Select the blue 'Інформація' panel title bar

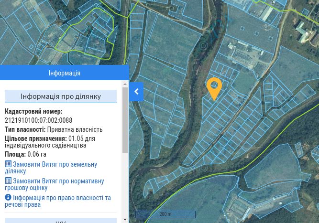(x=64, y=73)
